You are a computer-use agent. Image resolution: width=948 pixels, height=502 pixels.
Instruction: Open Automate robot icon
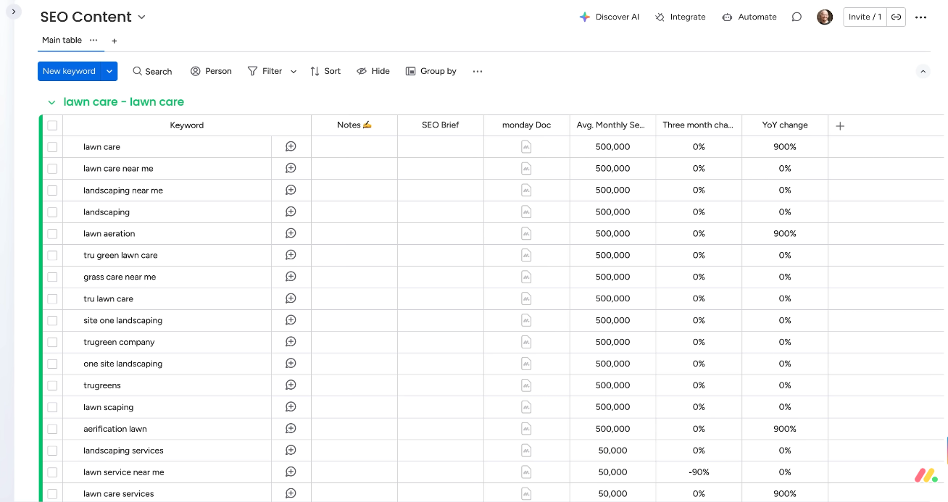coord(727,17)
